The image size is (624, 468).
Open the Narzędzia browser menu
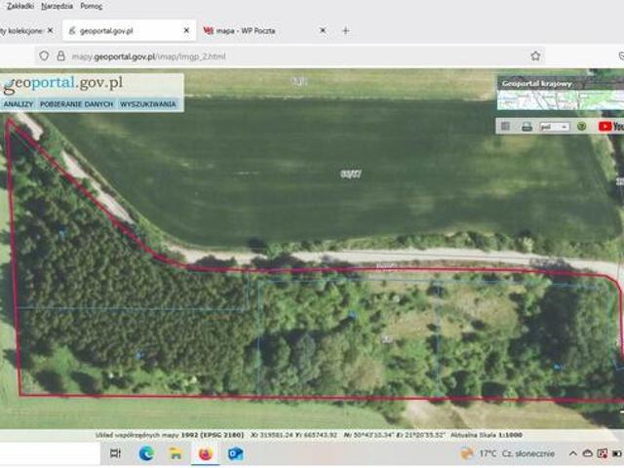[x=57, y=6]
